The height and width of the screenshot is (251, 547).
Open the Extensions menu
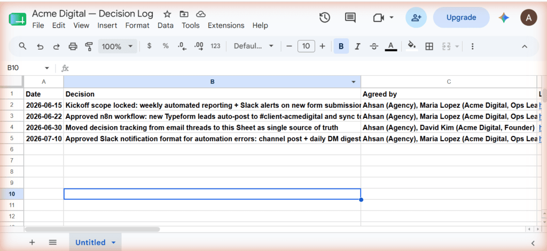tap(226, 26)
